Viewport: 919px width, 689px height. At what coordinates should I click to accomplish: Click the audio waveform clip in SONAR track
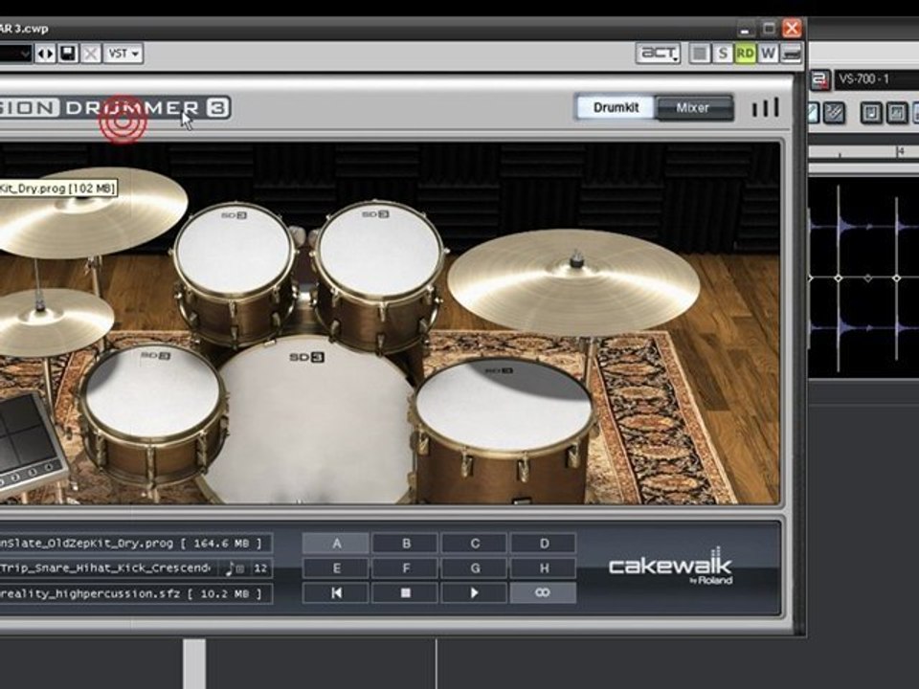coord(863,278)
